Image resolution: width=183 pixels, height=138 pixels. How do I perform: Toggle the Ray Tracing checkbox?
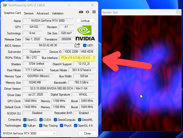pyautogui.click(x=41, y=126)
